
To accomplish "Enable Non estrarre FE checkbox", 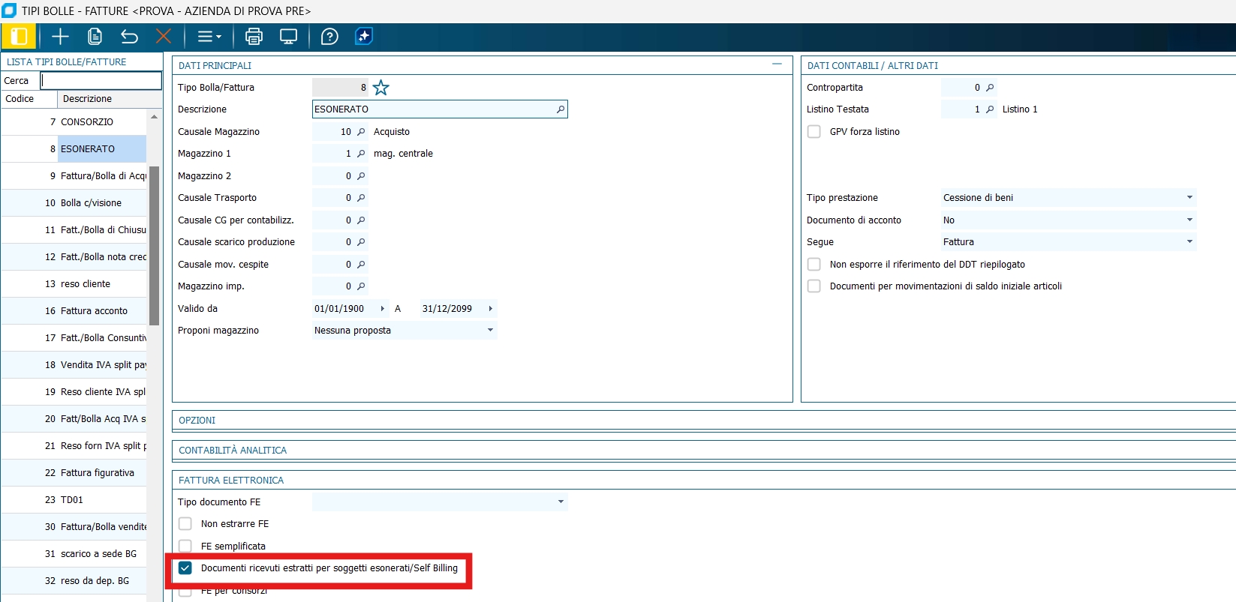I will (x=185, y=524).
